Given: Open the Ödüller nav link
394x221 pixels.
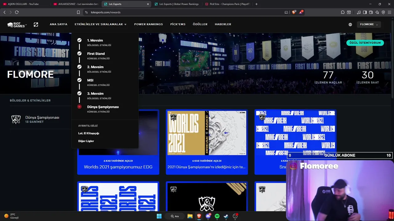Looking at the screenshot, I should point(200,24).
